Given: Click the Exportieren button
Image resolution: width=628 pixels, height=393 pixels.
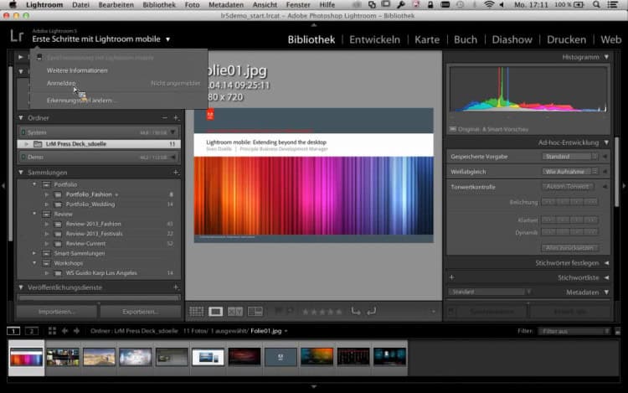Looking at the screenshot, I should [140, 311].
